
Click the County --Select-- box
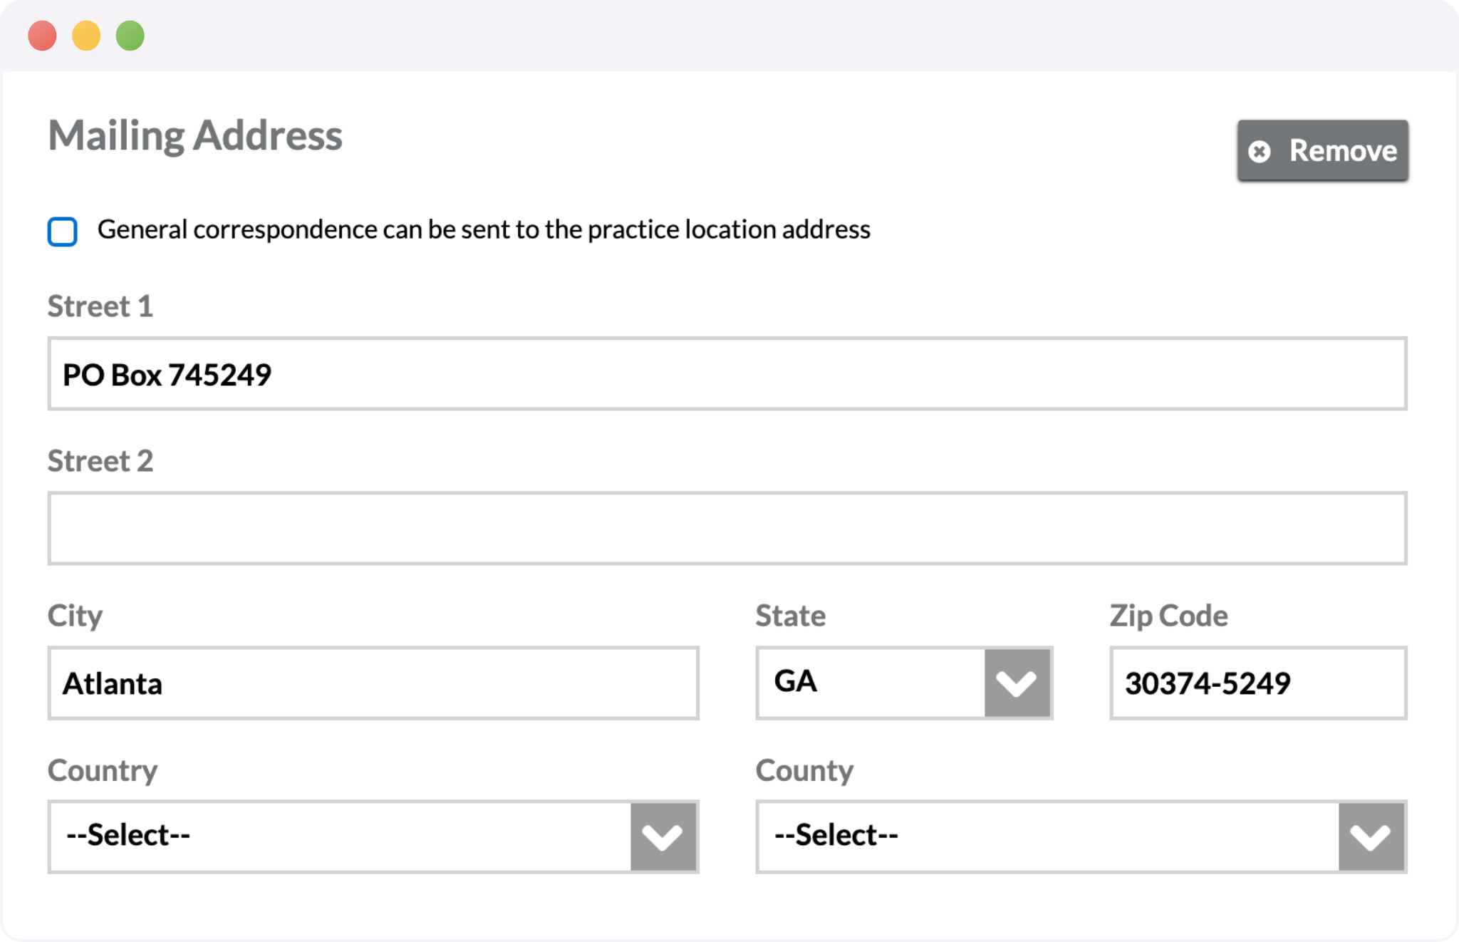point(1047,837)
